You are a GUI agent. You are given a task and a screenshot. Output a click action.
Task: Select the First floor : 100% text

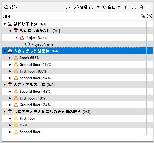pyautogui.click(x=33, y=71)
